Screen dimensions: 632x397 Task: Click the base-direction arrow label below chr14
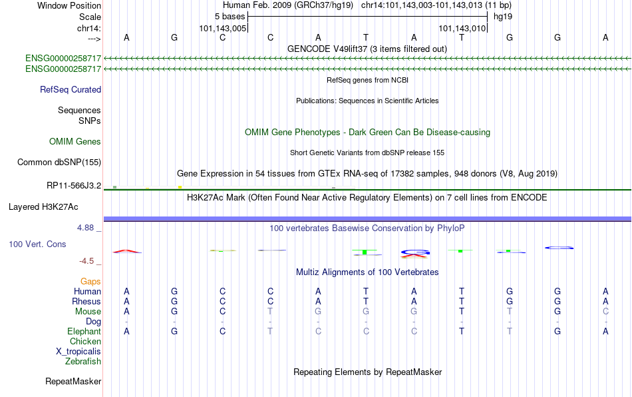point(94,39)
